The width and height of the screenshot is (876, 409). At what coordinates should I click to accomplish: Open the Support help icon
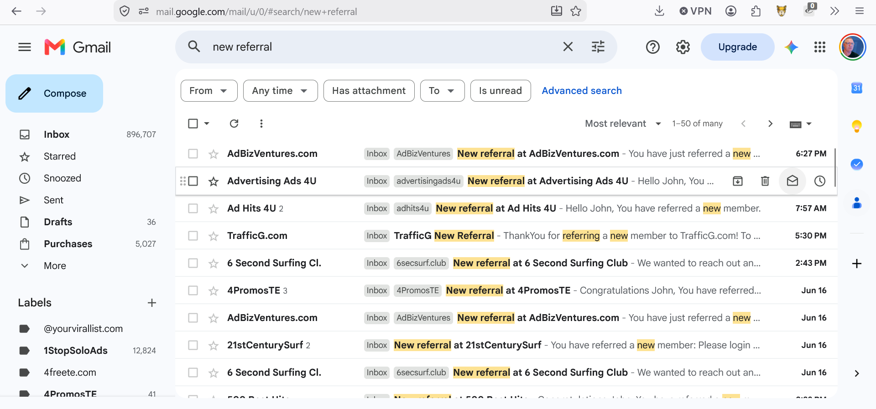(653, 47)
